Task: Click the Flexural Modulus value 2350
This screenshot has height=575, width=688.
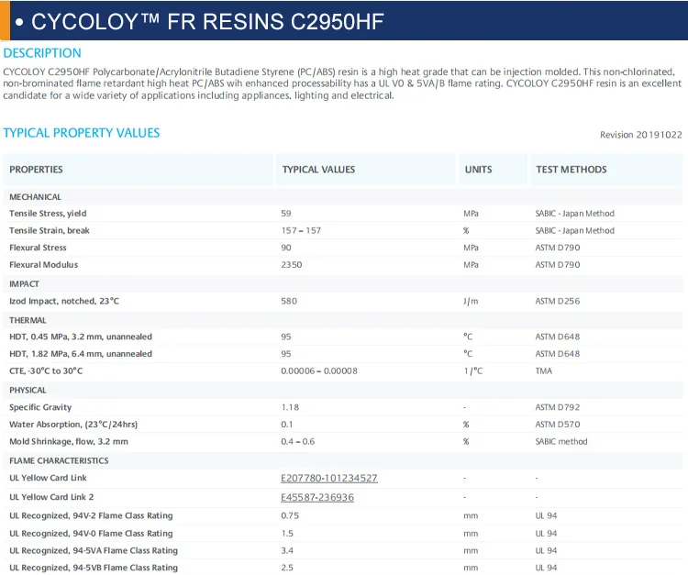Action: pyautogui.click(x=293, y=265)
